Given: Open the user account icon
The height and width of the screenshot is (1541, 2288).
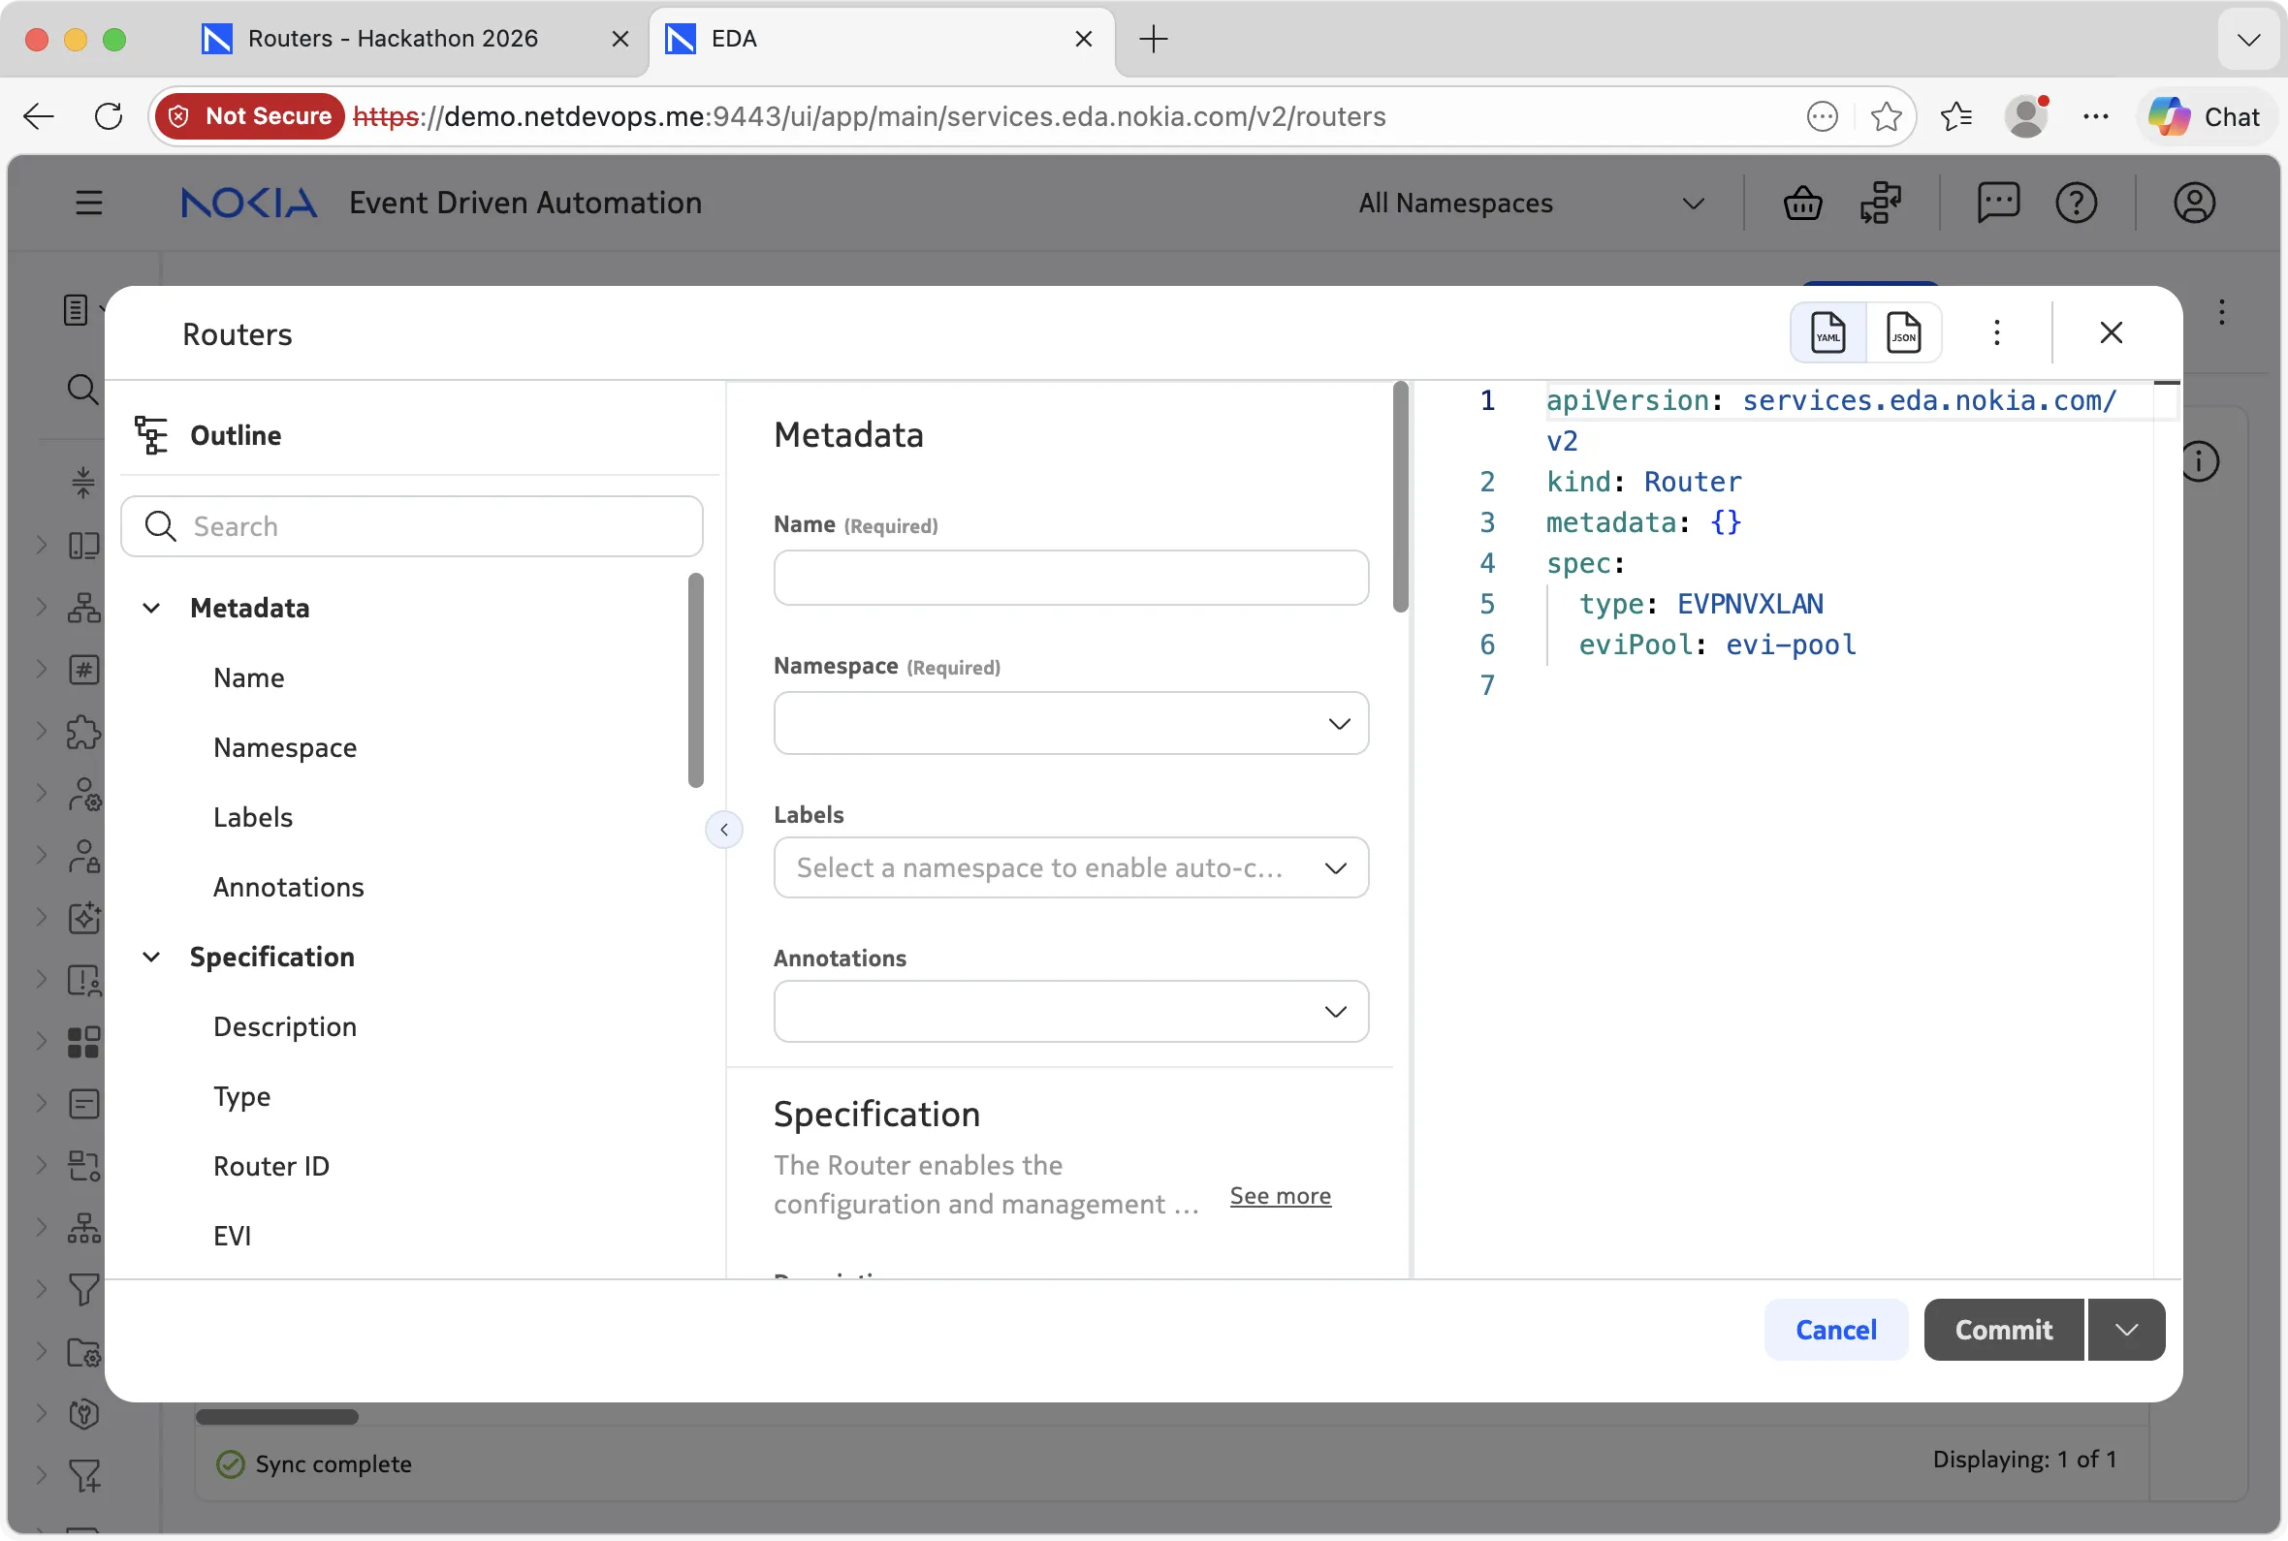Looking at the screenshot, I should pyautogui.click(x=2194, y=204).
